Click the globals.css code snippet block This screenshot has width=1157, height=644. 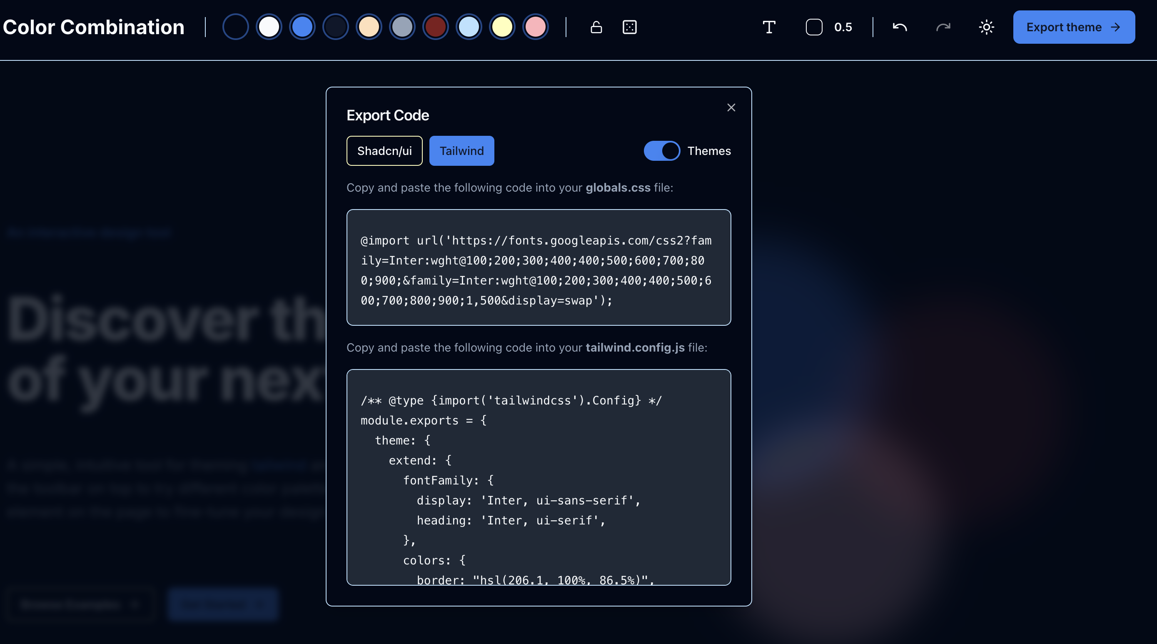(x=538, y=268)
